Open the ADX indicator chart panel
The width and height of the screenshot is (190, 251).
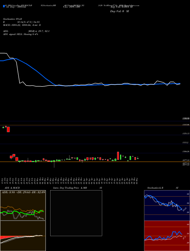tap(23, 205)
